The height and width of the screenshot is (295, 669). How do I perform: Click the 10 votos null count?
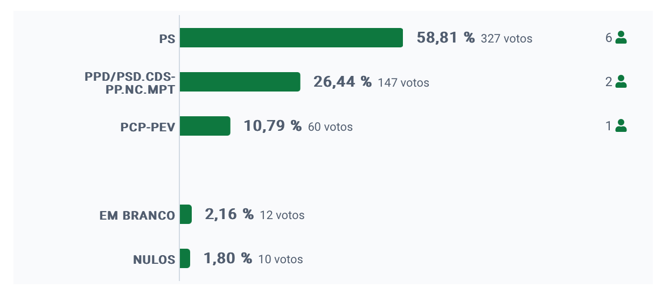click(281, 259)
